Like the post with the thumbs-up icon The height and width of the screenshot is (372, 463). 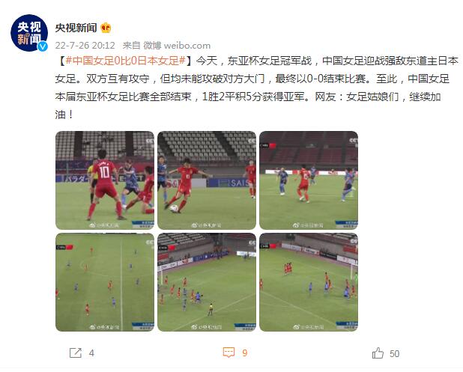click(x=378, y=353)
